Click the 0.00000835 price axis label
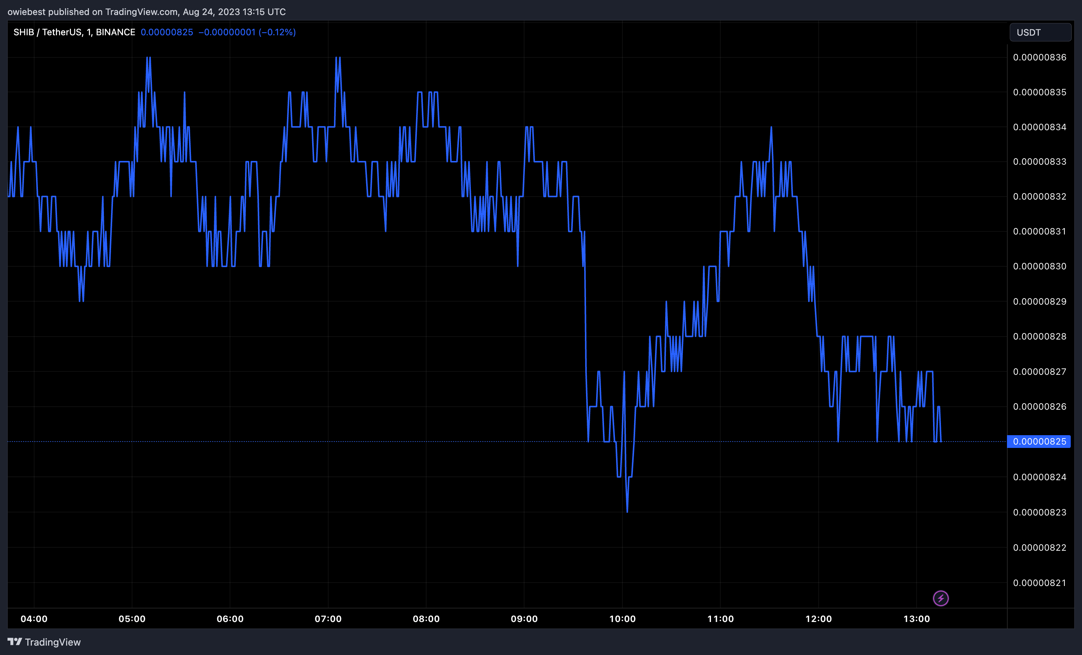The image size is (1082, 655). (x=1039, y=92)
